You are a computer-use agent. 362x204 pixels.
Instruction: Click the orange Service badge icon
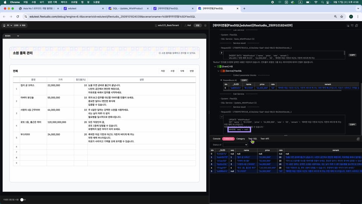tap(222, 71)
